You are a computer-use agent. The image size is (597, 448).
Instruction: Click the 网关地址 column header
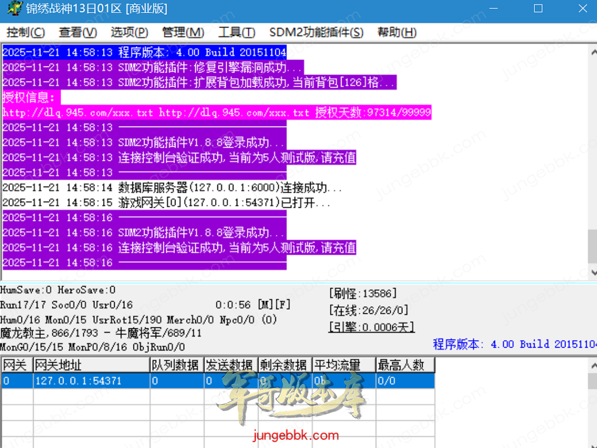91,365
